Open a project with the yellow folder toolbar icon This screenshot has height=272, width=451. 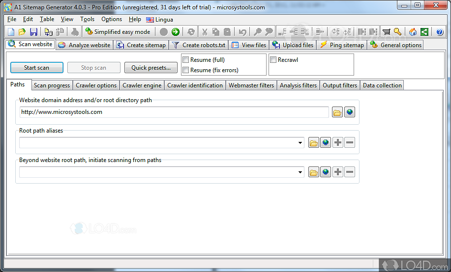22,32
